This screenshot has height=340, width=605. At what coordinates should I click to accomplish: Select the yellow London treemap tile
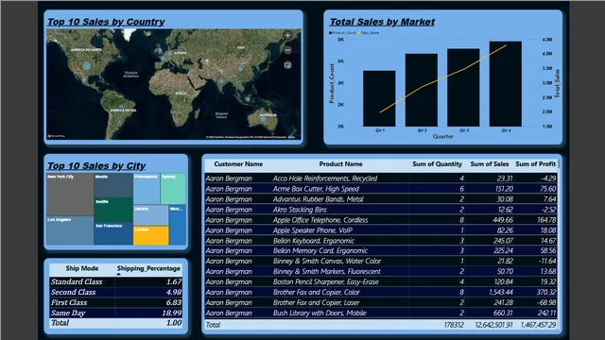click(151, 235)
